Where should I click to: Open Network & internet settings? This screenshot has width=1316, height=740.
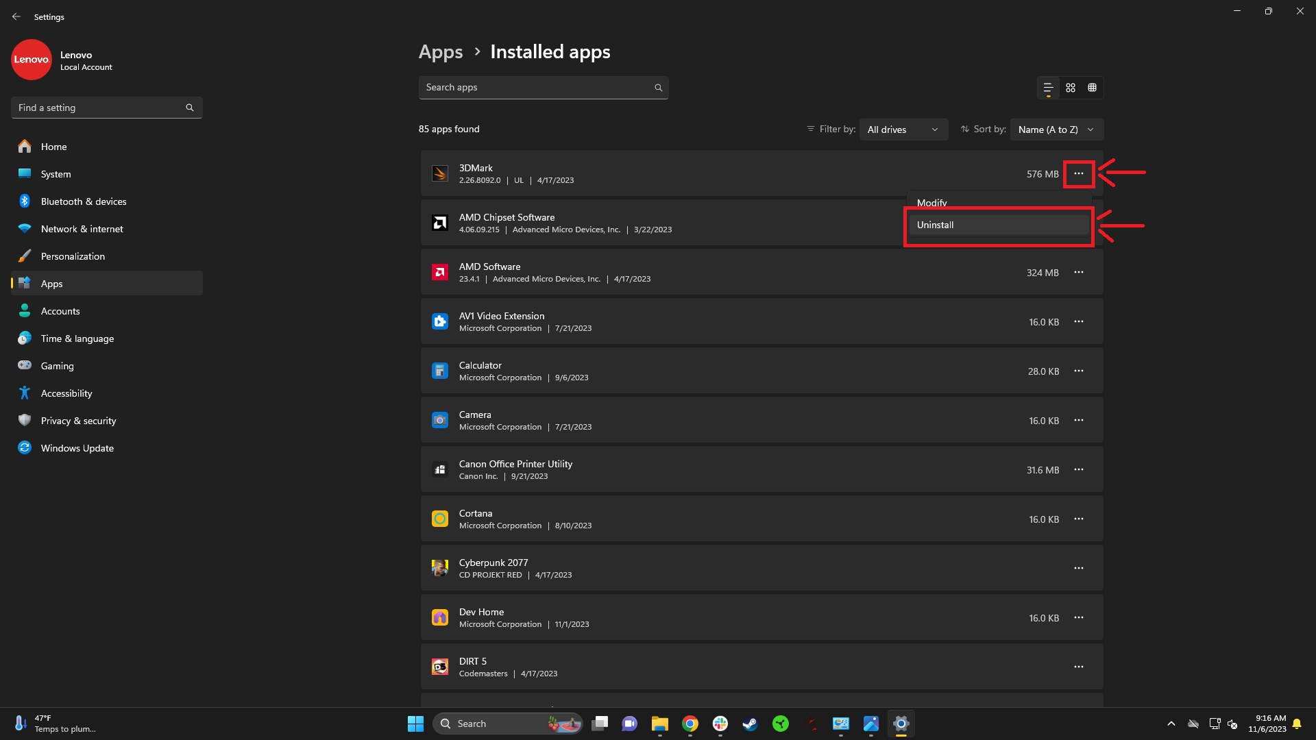(x=106, y=229)
